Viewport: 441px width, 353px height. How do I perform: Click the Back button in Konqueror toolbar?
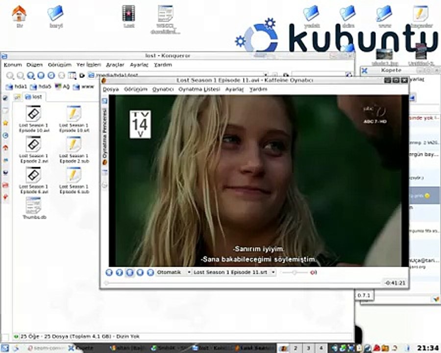tap(10, 76)
